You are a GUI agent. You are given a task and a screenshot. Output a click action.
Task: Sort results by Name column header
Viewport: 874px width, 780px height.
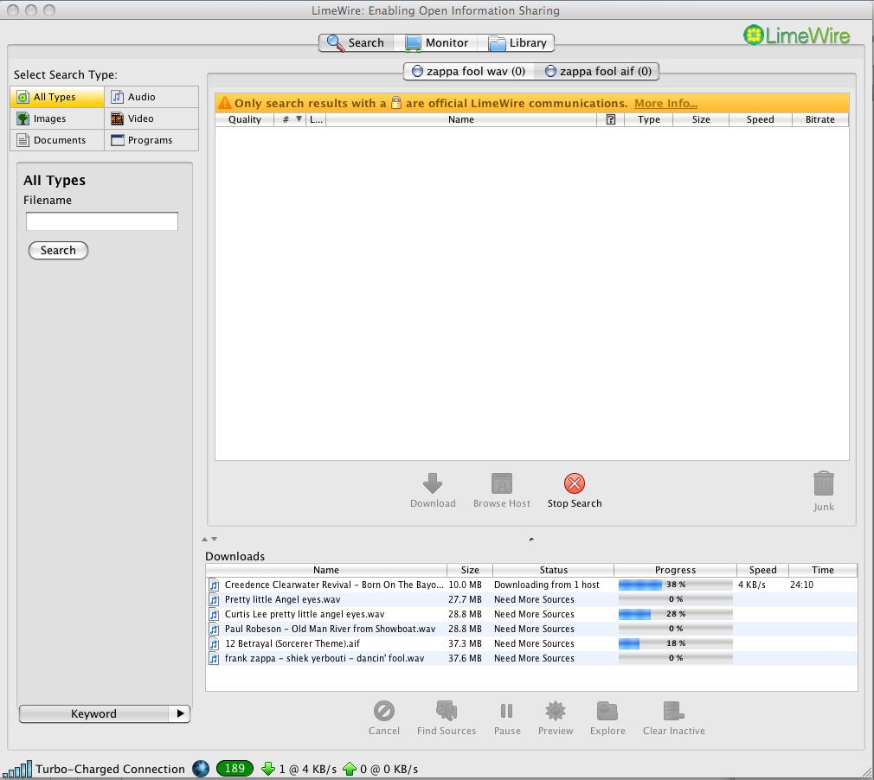(x=461, y=119)
